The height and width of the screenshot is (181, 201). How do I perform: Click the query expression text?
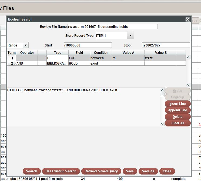pyautogui.click(x=62, y=90)
